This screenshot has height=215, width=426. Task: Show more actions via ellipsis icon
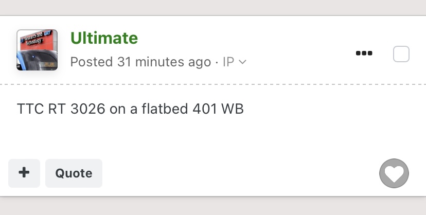364,53
